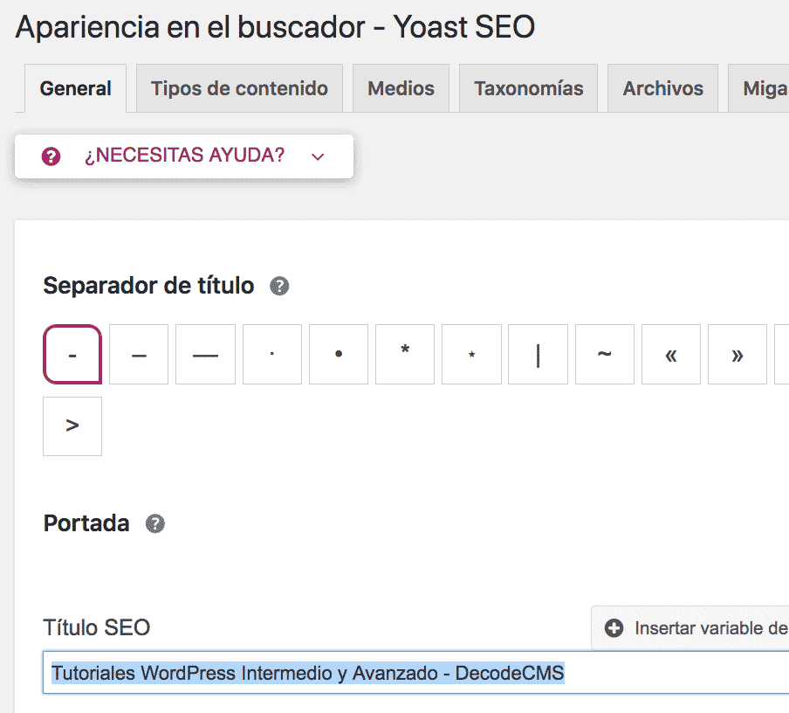Click the chevron next to ¿Necesitas ayuda?
The height and width of the screenshot is (713, 789).
(x=318, y=156)
